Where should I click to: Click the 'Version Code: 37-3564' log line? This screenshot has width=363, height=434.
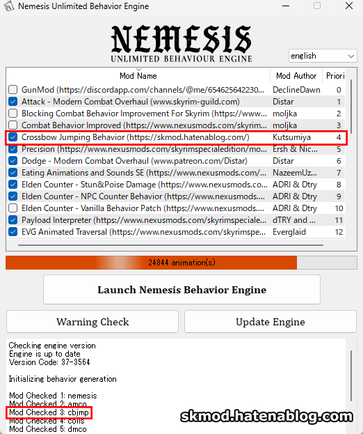(49, 362)
